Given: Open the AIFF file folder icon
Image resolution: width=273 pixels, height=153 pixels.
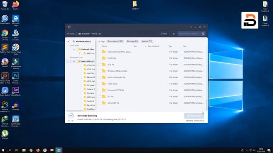Looking at the screenshot, I should (104, 103).
